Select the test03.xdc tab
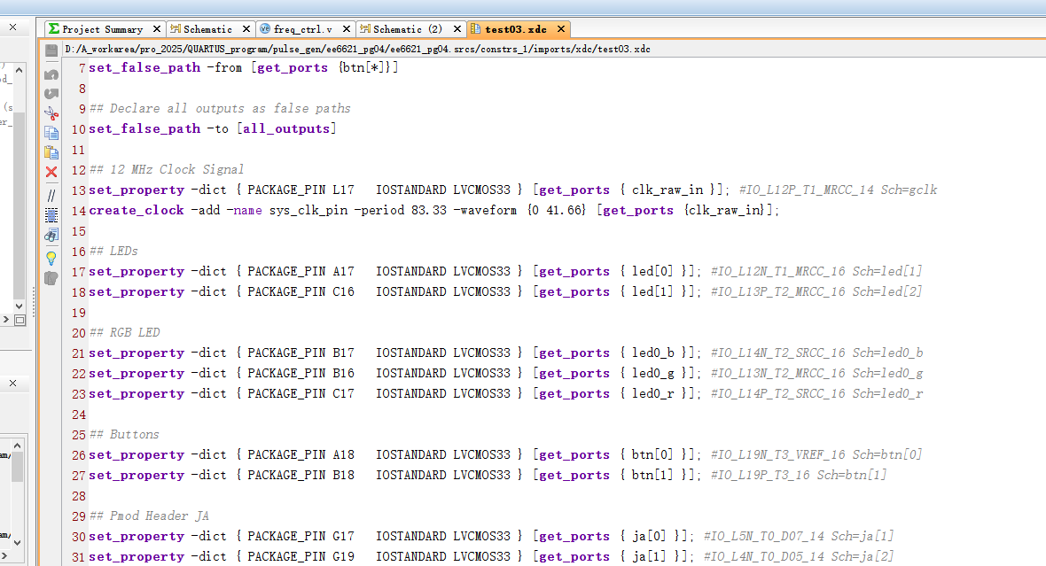This screenshot has height=566, width=1046. tap(516, 29)
